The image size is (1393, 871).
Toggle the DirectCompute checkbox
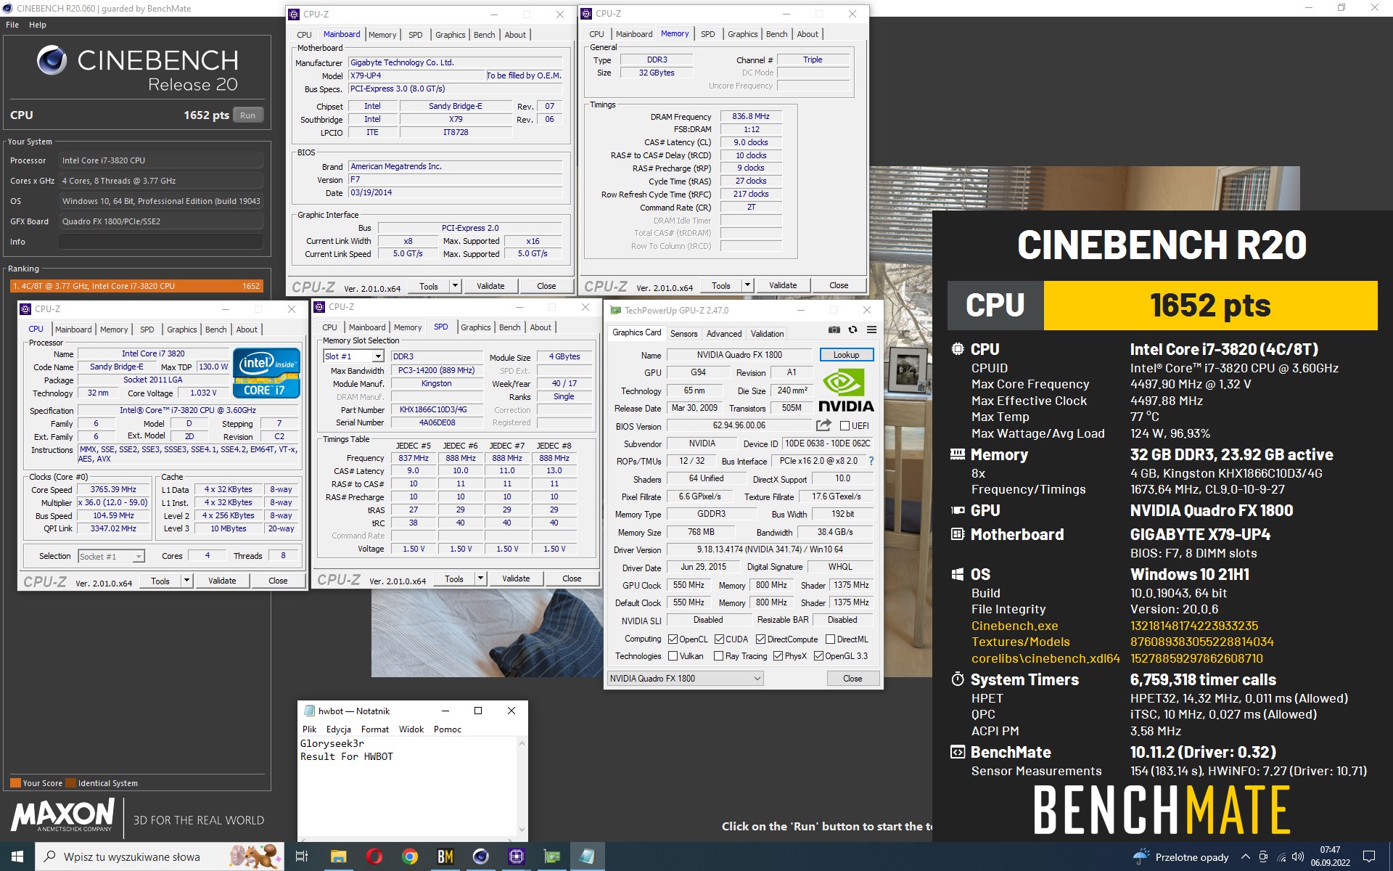760,639
